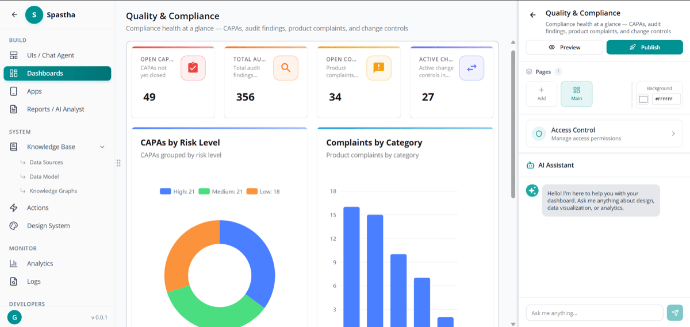690x327 pixels.
Task: Click the CAPAs by Risk Level title
Action: tap(180, 143)
